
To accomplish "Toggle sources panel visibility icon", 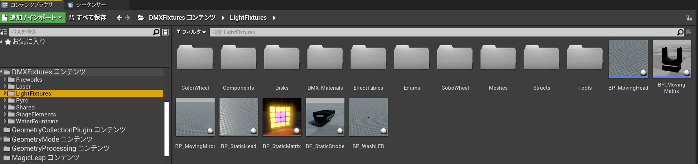I will 3,32.
